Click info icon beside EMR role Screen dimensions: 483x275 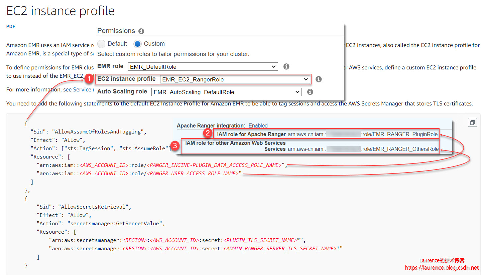coord(286,66)
